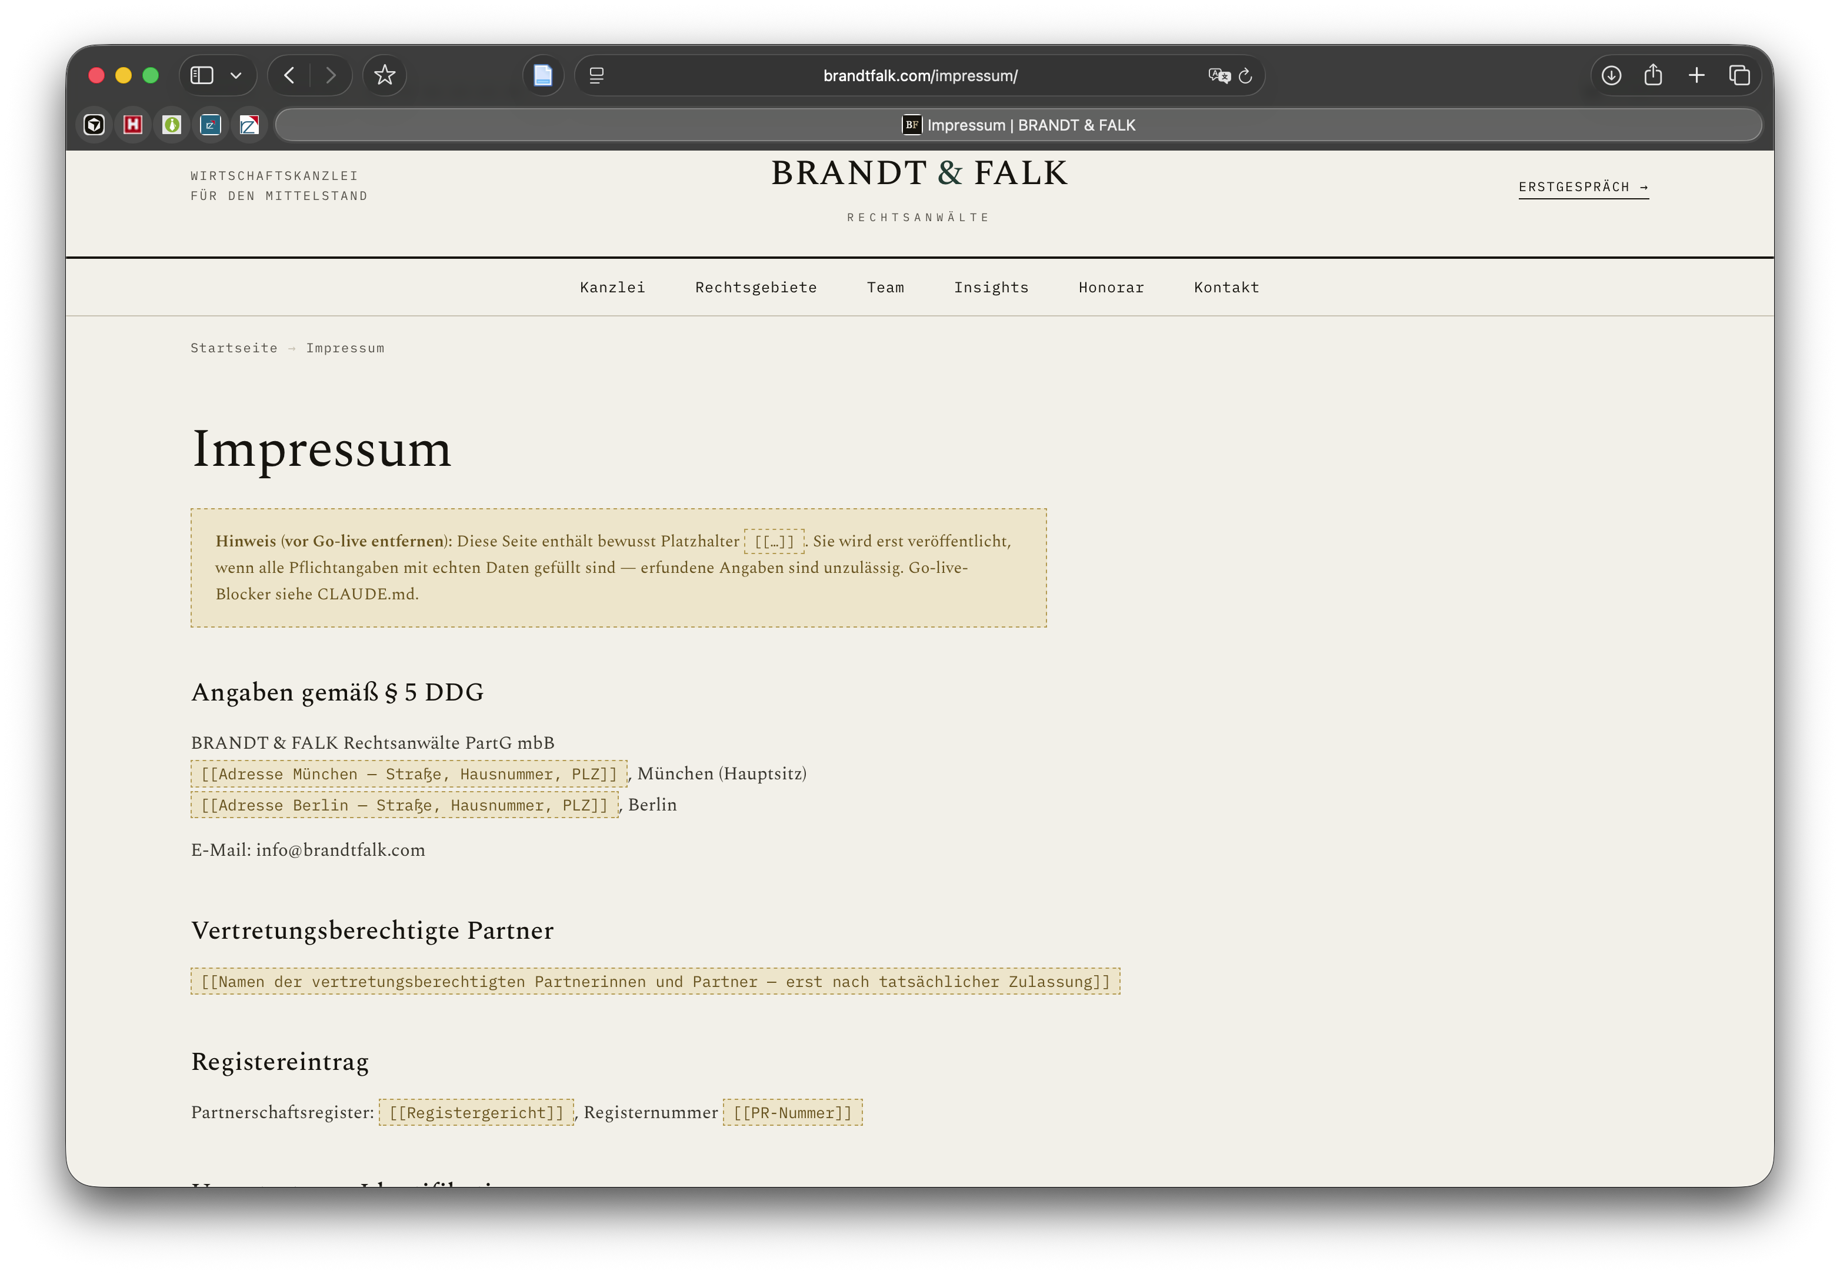
Task: Open the page reader menu icon
Action: (x=596, y=75)
